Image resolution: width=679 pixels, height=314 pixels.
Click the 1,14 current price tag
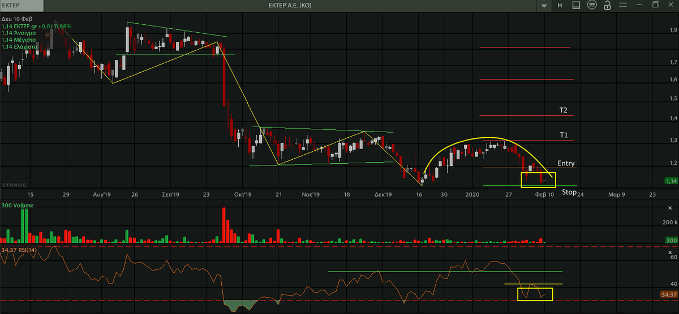pyautogui.click(x=671, y=181)
